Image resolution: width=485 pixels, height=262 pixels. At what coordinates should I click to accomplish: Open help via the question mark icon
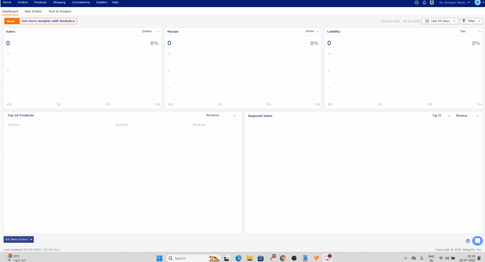[x=468, y=241]
